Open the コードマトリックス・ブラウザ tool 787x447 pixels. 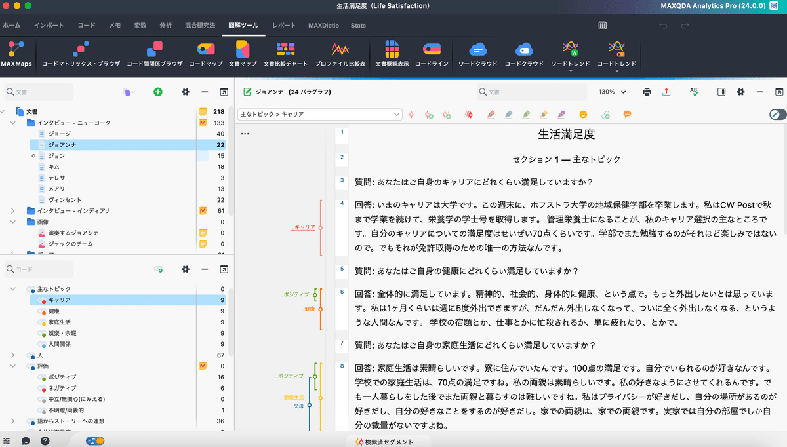[81, 53]
